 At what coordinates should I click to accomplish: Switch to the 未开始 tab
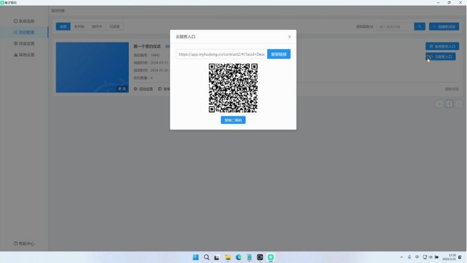pyautogui.click(x=79, y=26)
